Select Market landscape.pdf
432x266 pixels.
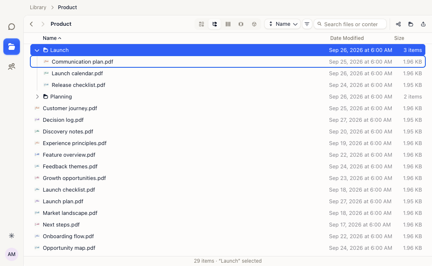pyautogui.click(x=228, y=213)
